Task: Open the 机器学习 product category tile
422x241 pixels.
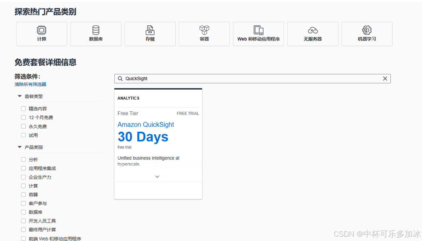Action: pyautogui.click(x=367, y=34)
